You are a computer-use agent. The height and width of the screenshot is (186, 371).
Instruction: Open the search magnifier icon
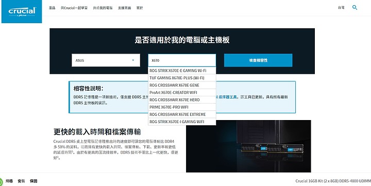[355, 8]
